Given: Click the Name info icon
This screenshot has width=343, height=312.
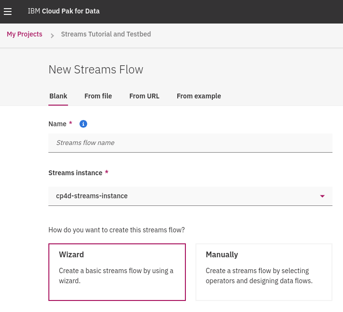Looking at the screenshot, I should (x=83, y=124).
